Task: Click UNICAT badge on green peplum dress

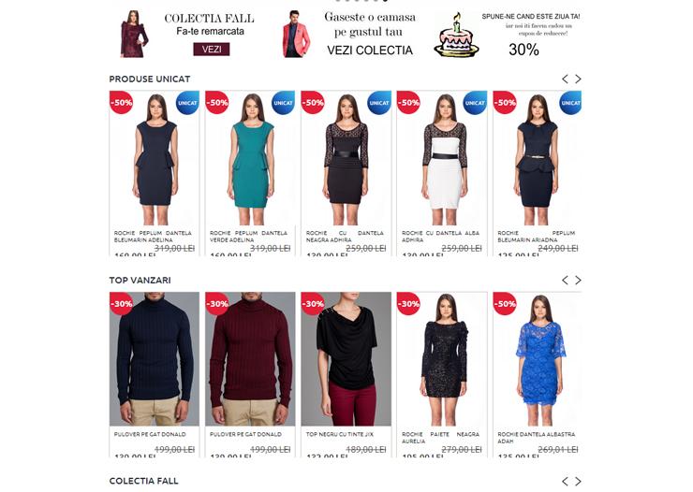Action: click(x=284, y=103)
